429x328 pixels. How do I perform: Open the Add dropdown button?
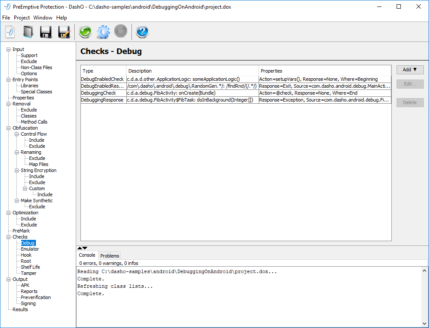(x=410, y=70)
